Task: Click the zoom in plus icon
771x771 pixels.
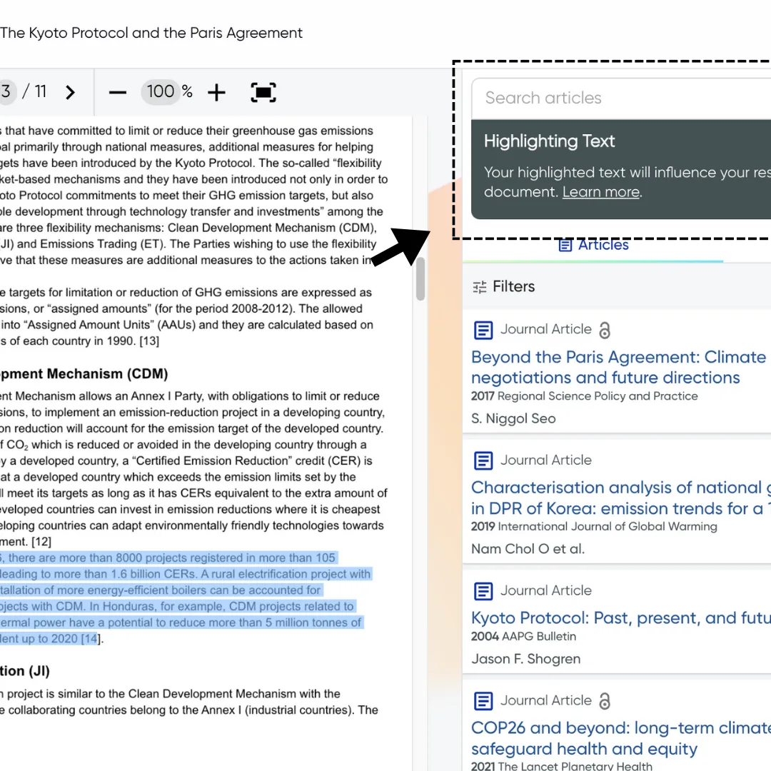Action: point(216,92)
